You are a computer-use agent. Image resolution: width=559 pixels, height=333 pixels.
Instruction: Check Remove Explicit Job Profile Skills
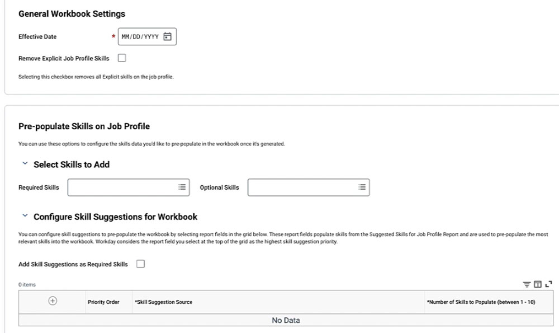tap(122, 58)
